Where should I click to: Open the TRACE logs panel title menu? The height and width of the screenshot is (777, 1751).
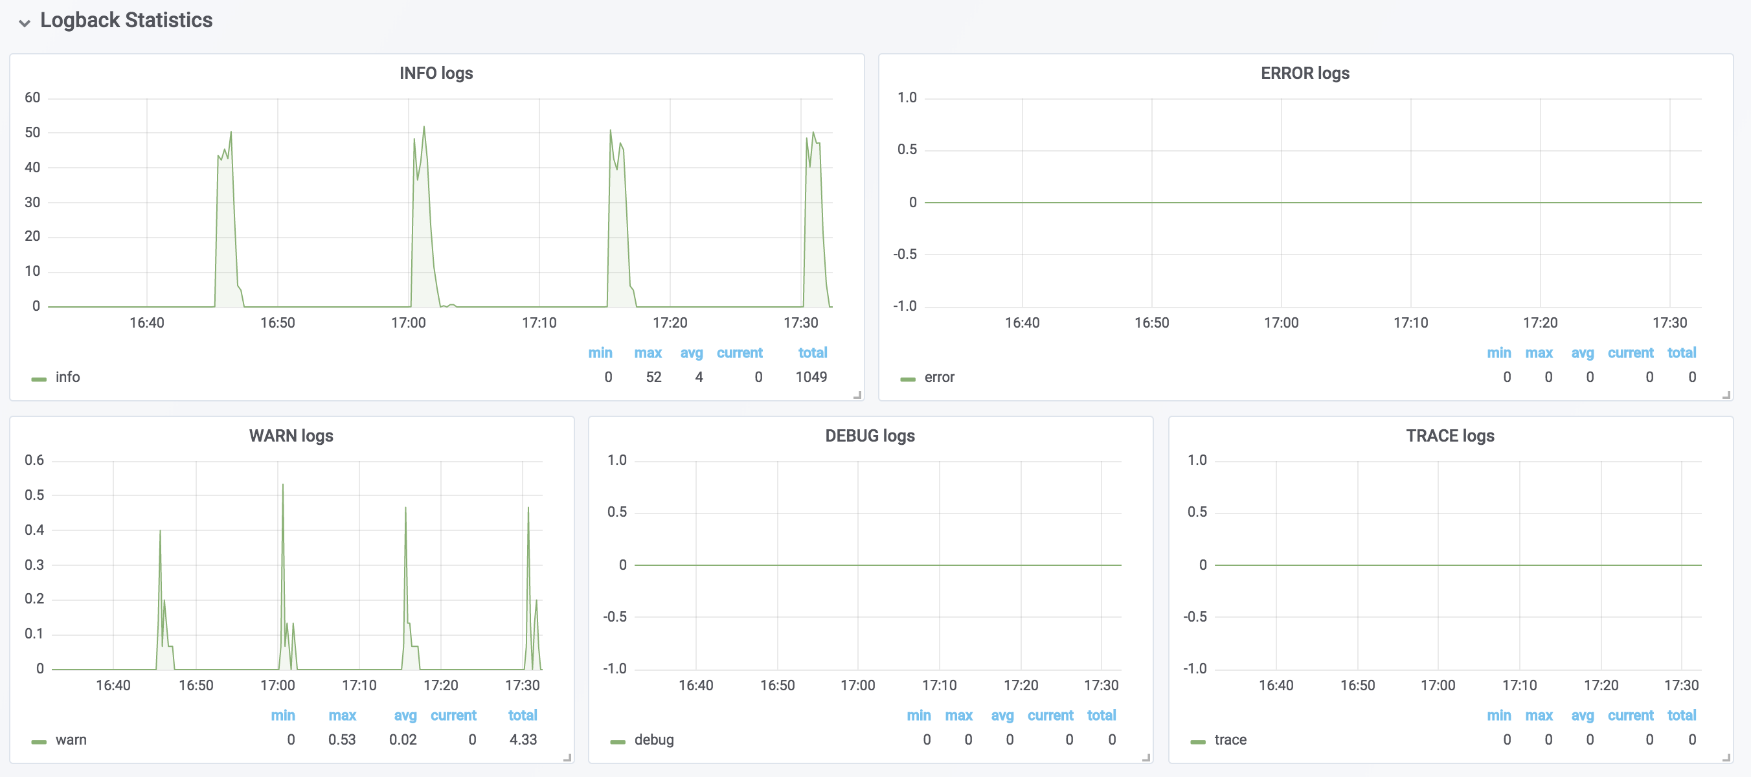pos(1450,435)
